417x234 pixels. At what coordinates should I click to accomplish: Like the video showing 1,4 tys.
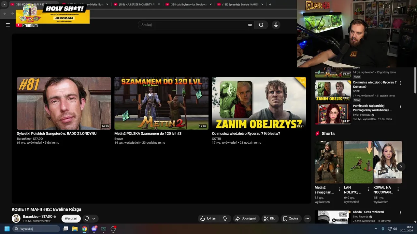click(208, 219)
